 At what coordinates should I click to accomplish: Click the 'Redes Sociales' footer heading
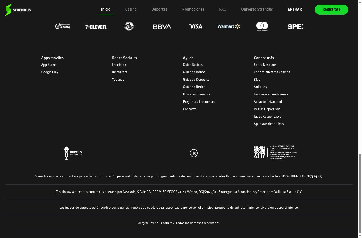click(125, 58)
